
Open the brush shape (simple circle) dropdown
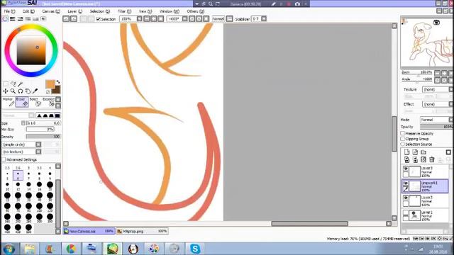38,144
